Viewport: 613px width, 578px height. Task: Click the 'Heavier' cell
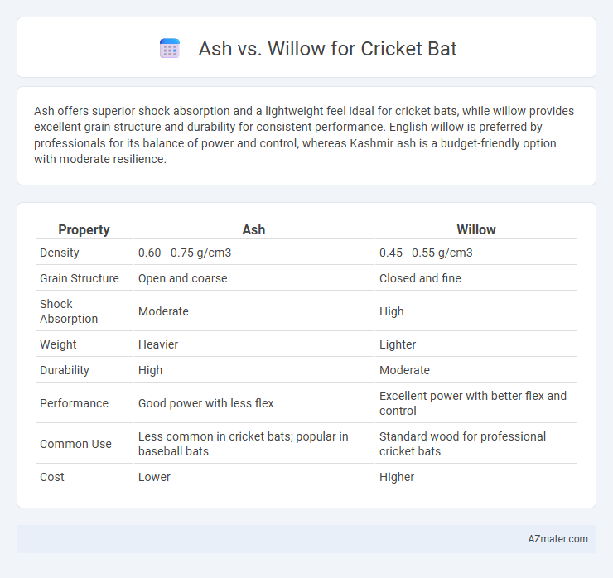(x=158, y=344)
